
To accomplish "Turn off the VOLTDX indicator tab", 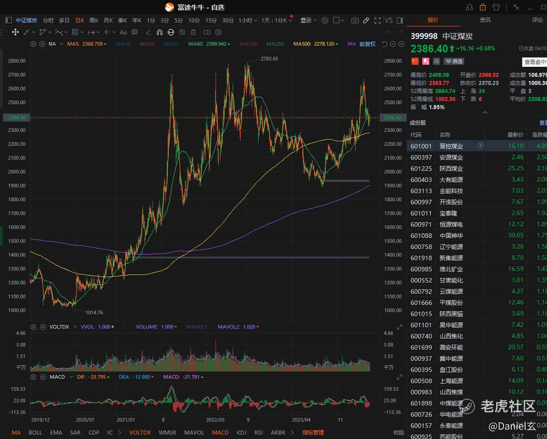I will [x=140, y=432].
